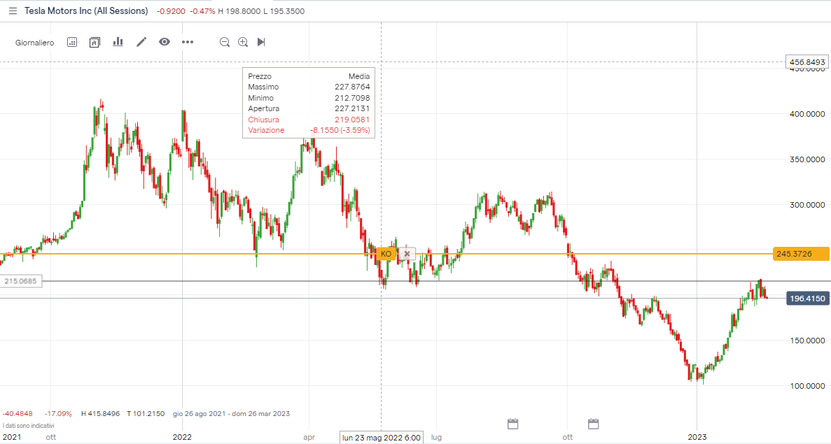Jump to the latest candle
The image size is (831, 444).
(260, 42)
